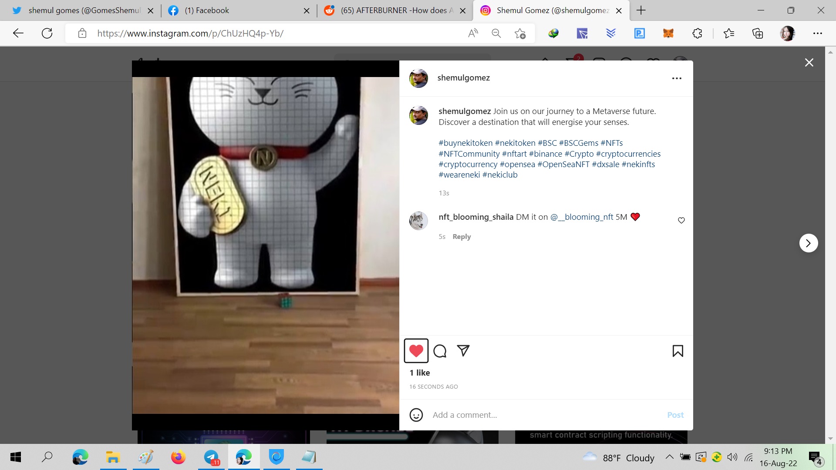Open the Collections panel
The image size is (836, 470).
(x=758, y=34)
